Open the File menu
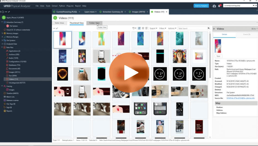 click(37, 6)
